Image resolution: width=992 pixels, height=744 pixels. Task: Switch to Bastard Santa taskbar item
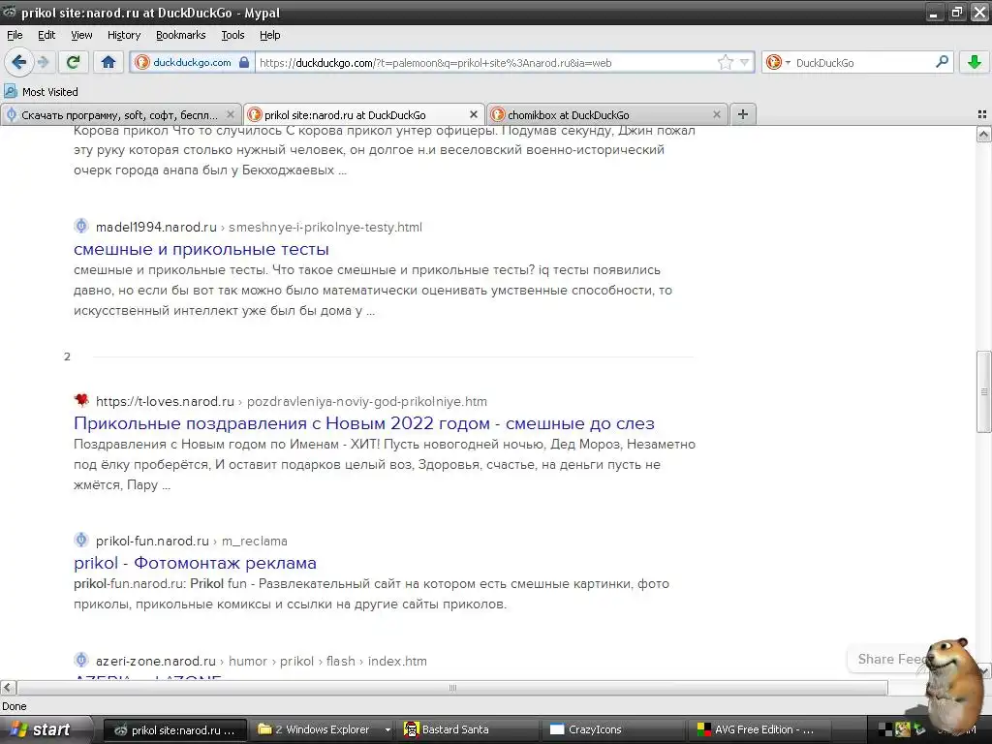(x=469, y=729)
